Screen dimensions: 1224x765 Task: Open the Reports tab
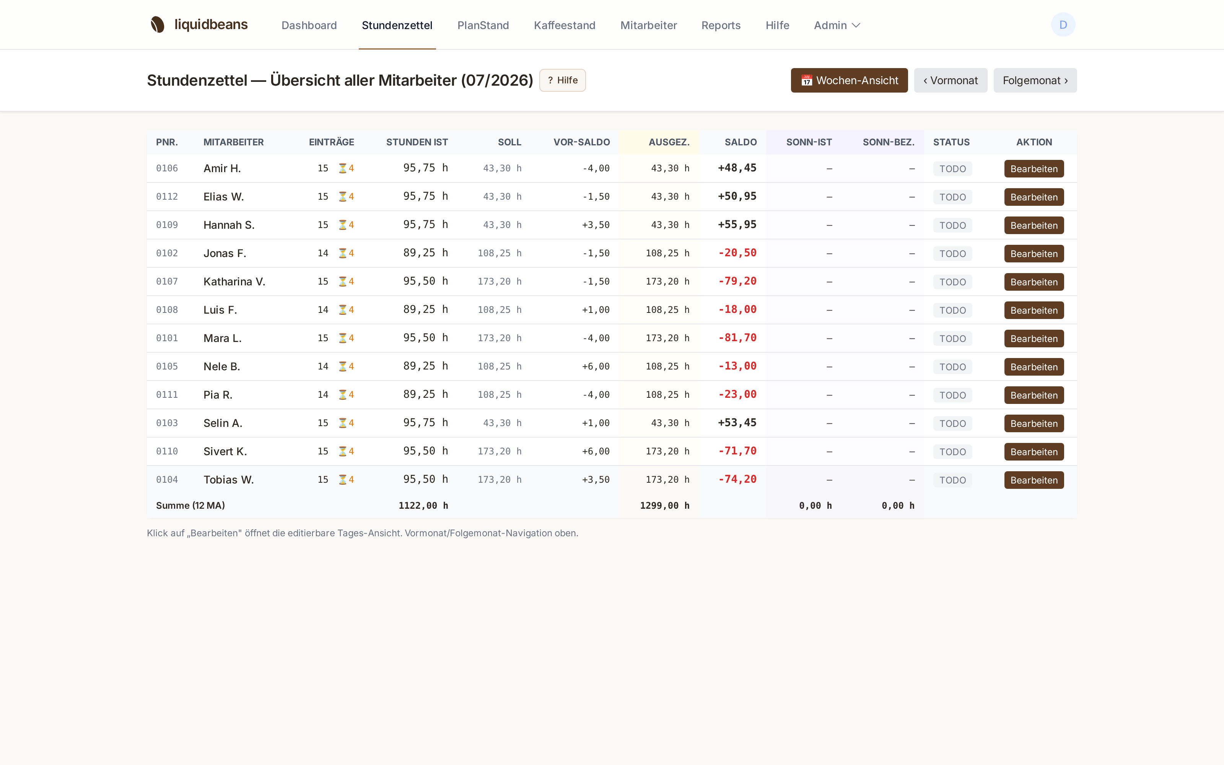click(721, 25)
